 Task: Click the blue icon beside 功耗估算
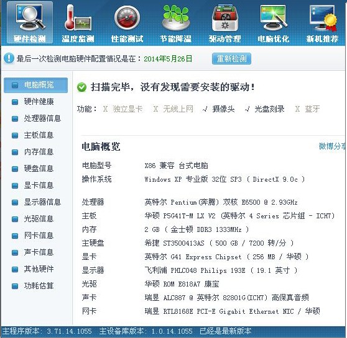tap(15, 286)
